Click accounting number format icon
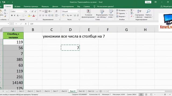The image size is (172, 96). (x=63, y=15)
